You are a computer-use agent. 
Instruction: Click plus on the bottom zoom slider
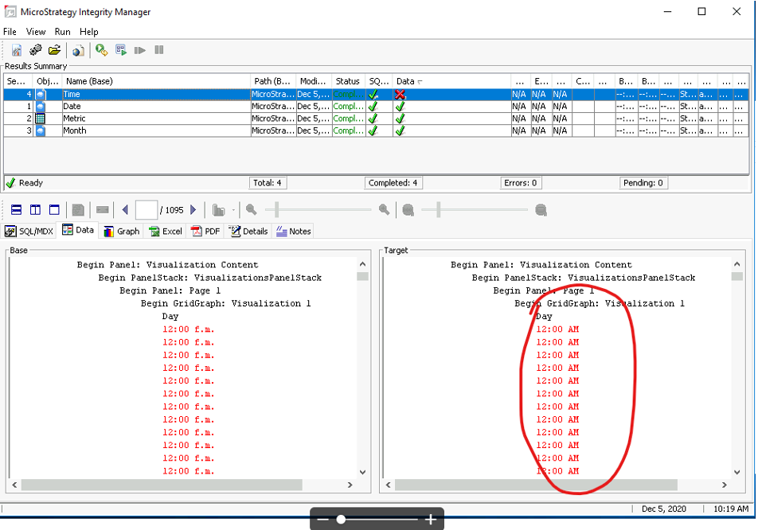430,520
